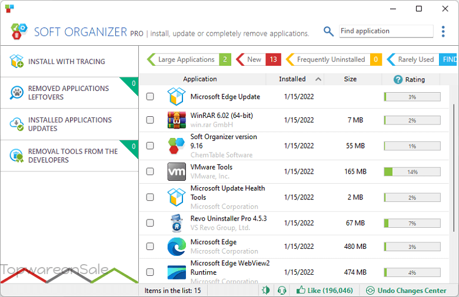Click the 480 MB size cell
The height and width of the screenshot is (297, 459).
355,247
